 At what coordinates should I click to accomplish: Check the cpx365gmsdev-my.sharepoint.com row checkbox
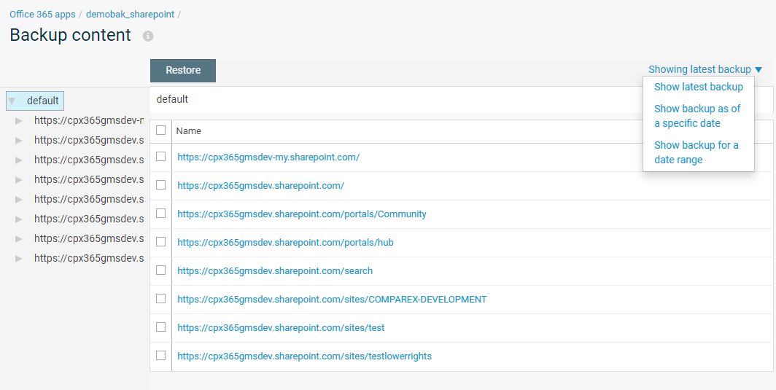[x=161, y=157]
